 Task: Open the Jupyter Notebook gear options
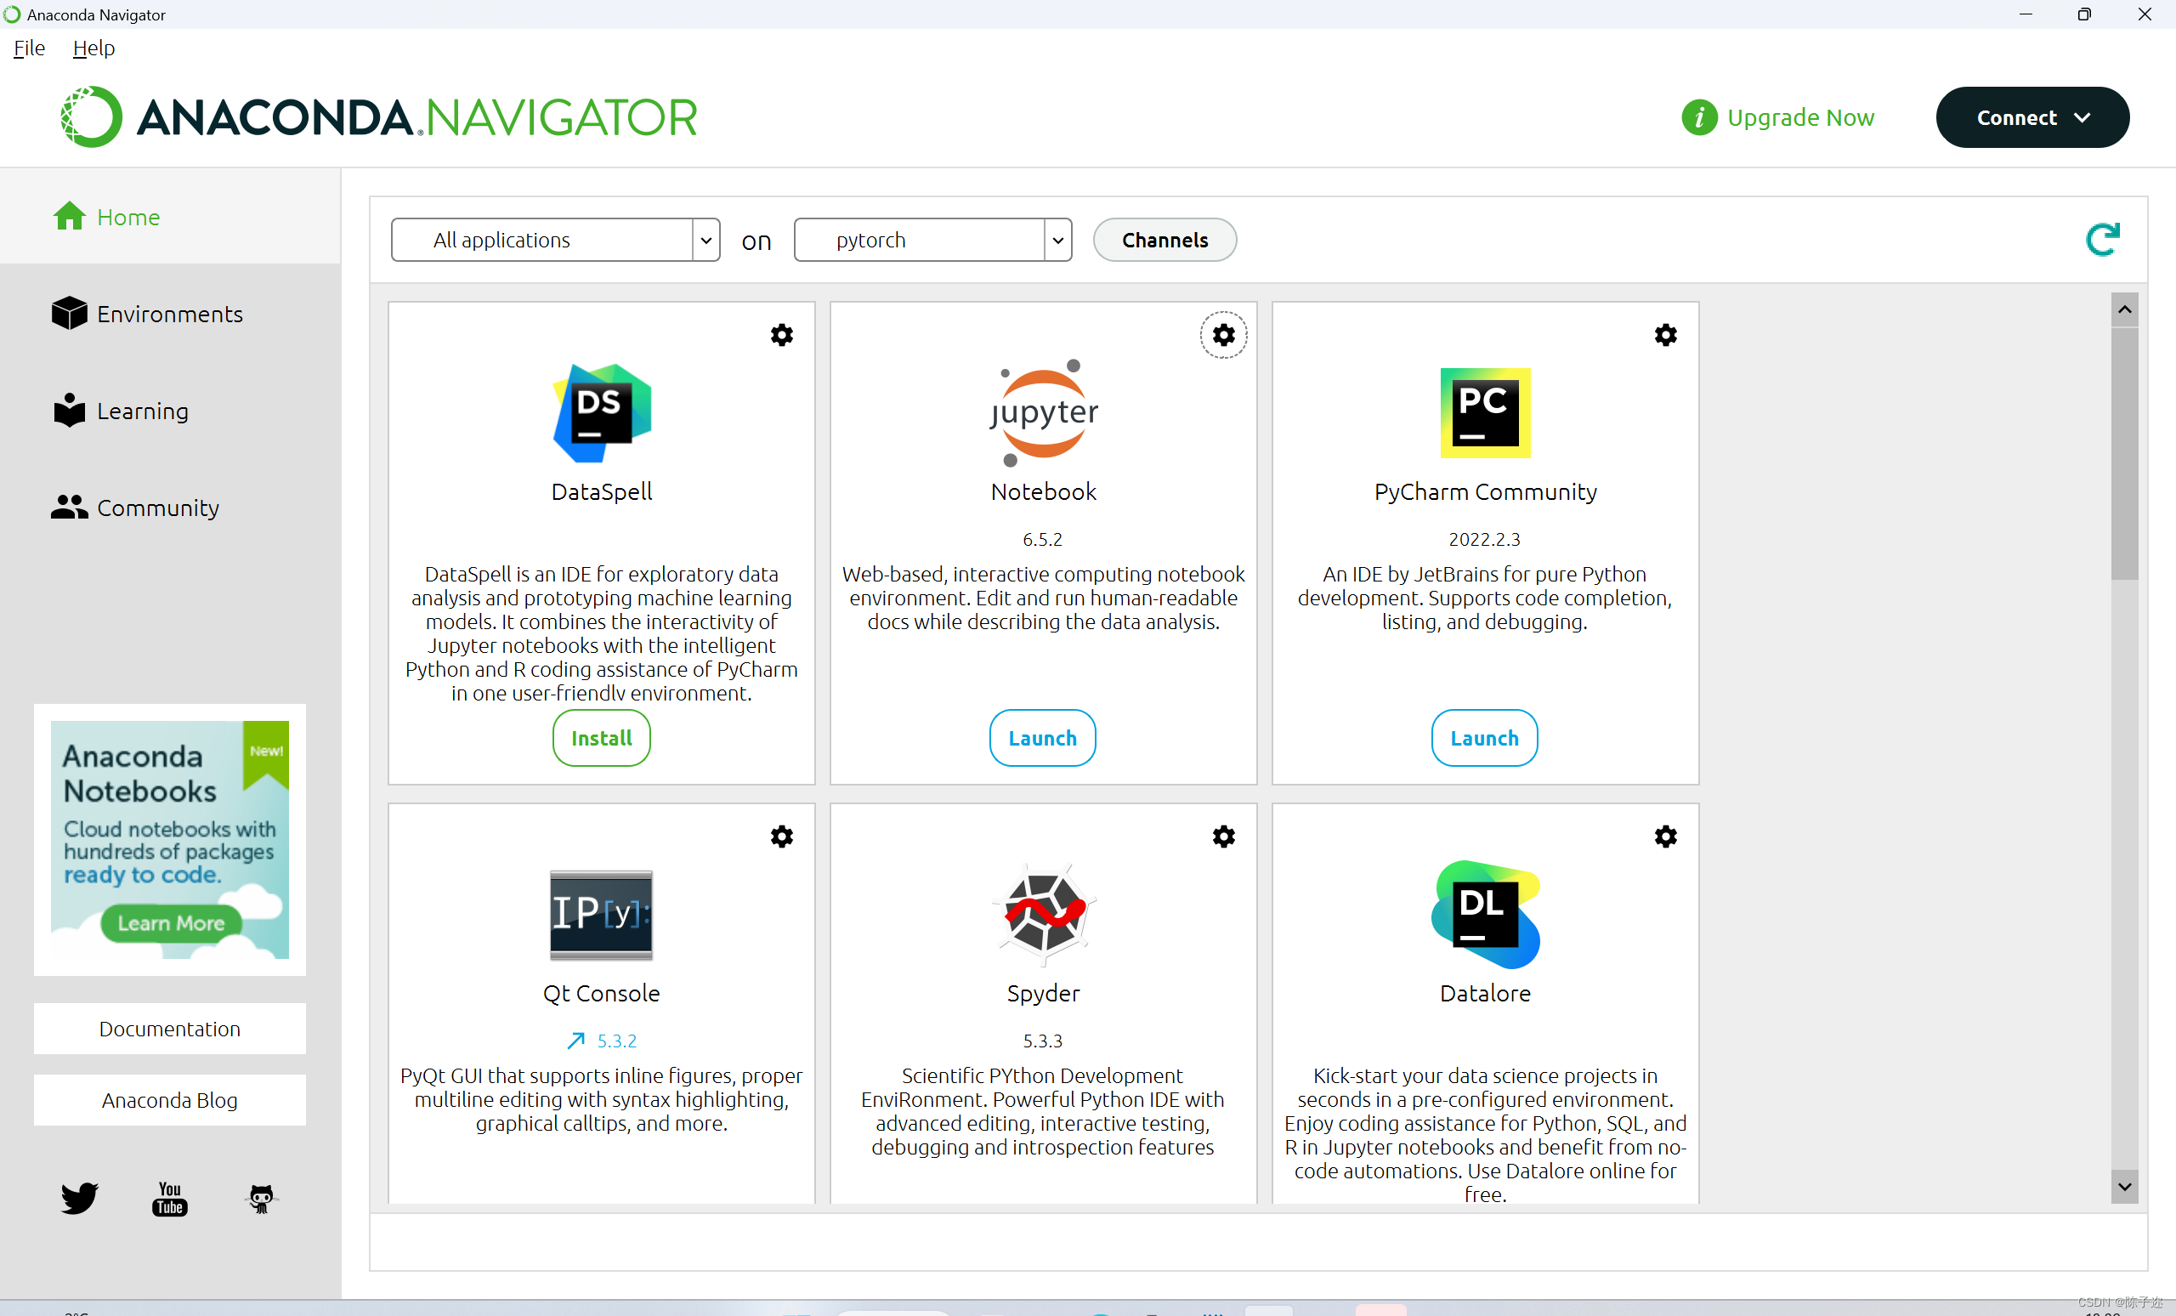tap(1223, 335)
